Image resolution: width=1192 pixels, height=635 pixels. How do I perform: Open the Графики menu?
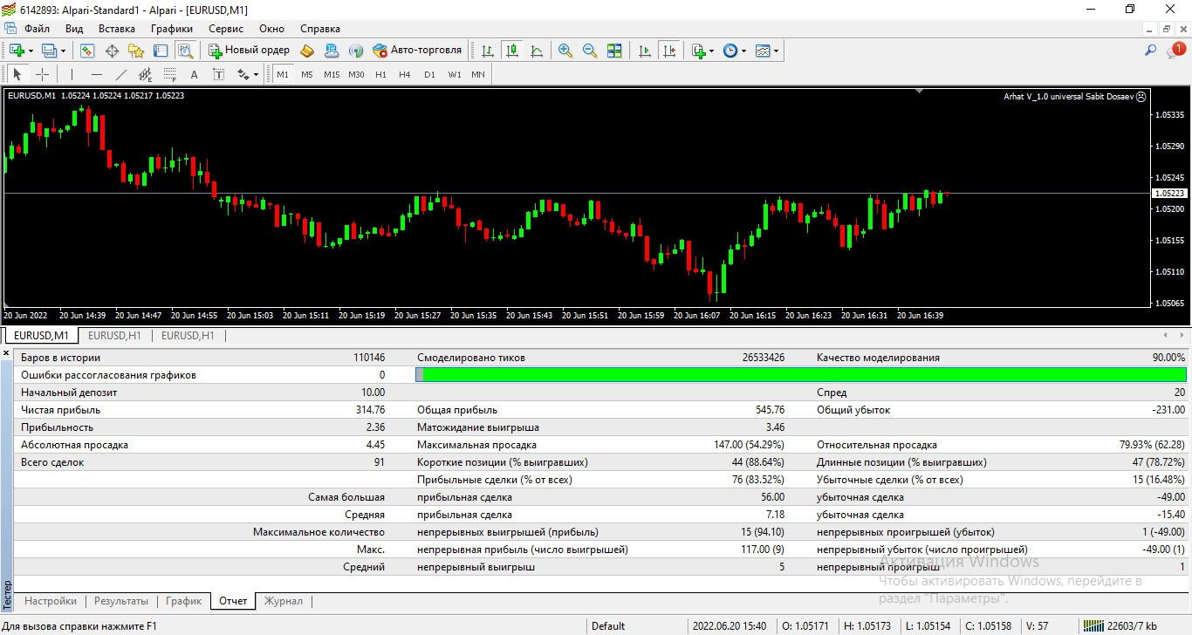click(x=171, y=29)
